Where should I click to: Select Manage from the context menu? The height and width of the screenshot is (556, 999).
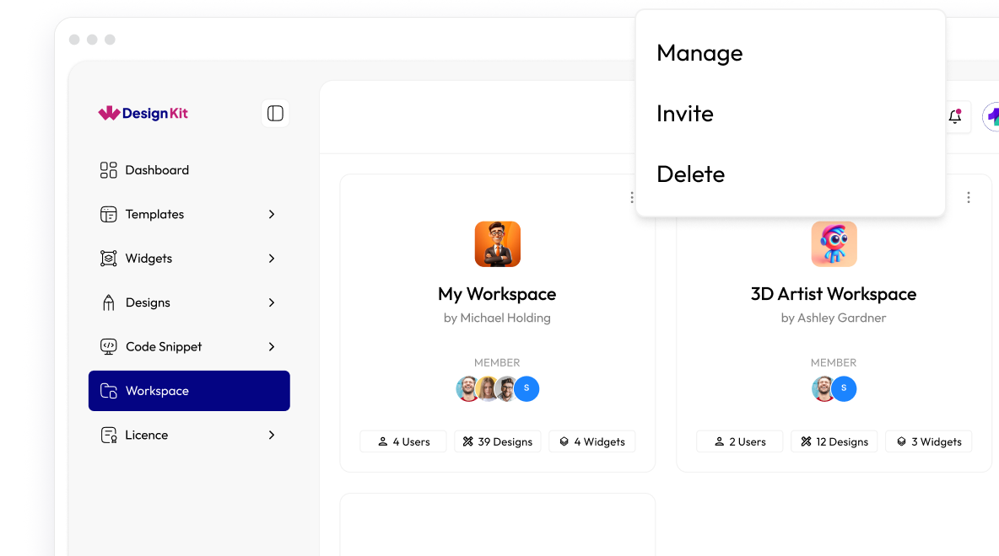point(699,53)
